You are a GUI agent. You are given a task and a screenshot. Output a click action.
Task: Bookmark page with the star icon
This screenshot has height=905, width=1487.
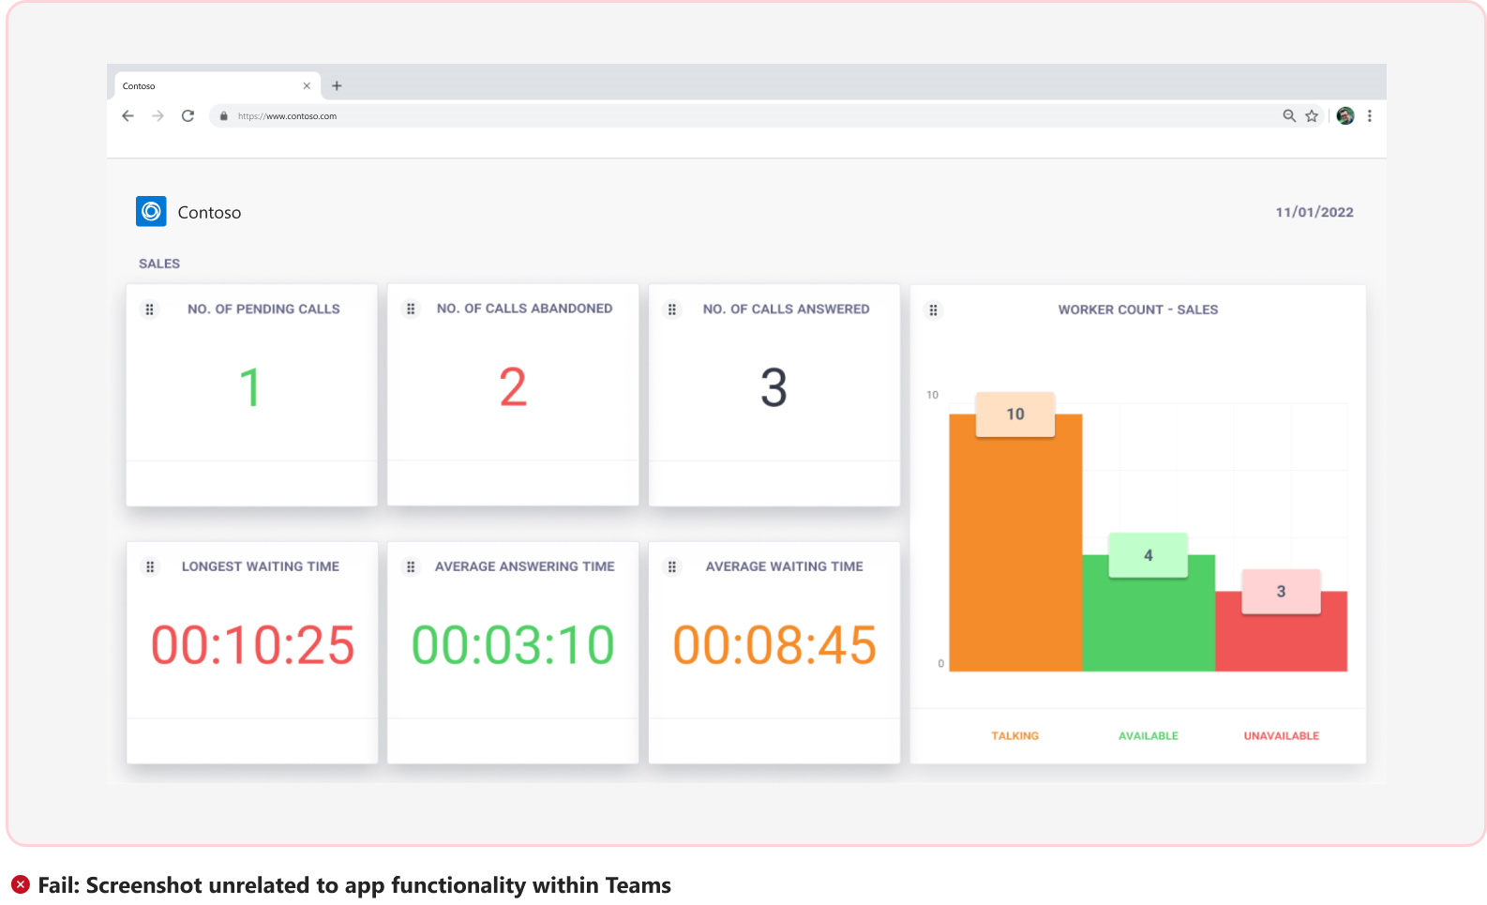pyautogui.click(x=1312, y=116)
